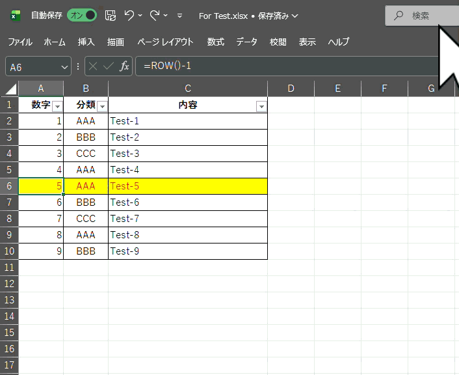Select row 11 header
The height and width of the screenshot is (375, 459).
coord(9,267)
